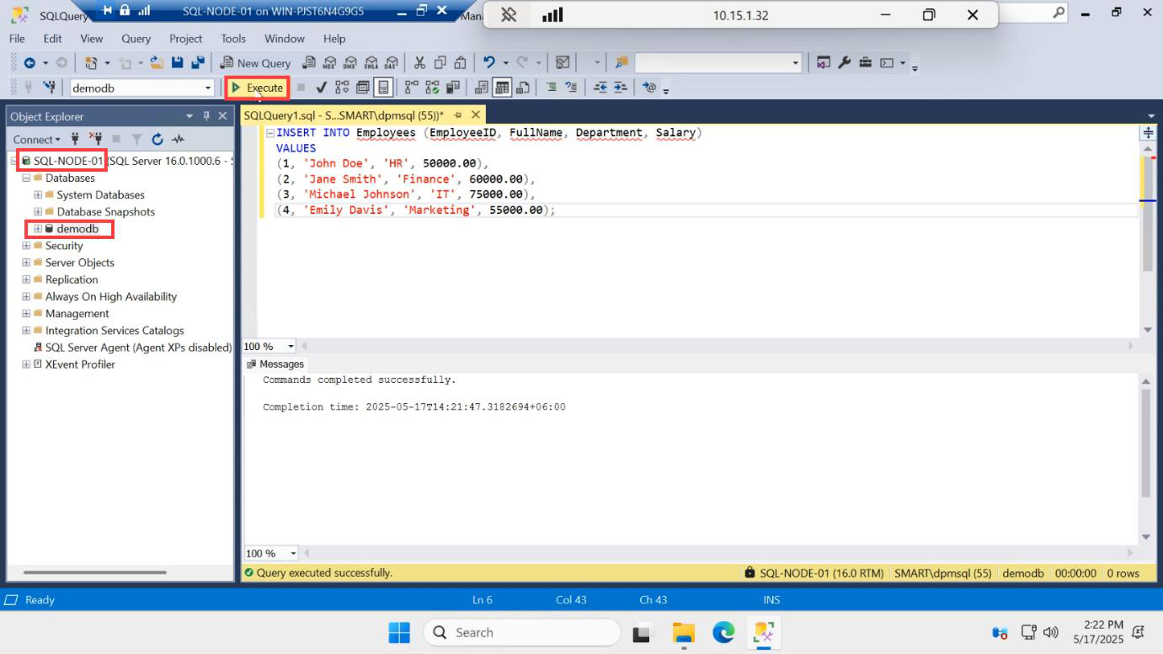Screen dimensions: 1163x654
Task: Open the Undo history dropdown arrow
Action: click(505, 62)
